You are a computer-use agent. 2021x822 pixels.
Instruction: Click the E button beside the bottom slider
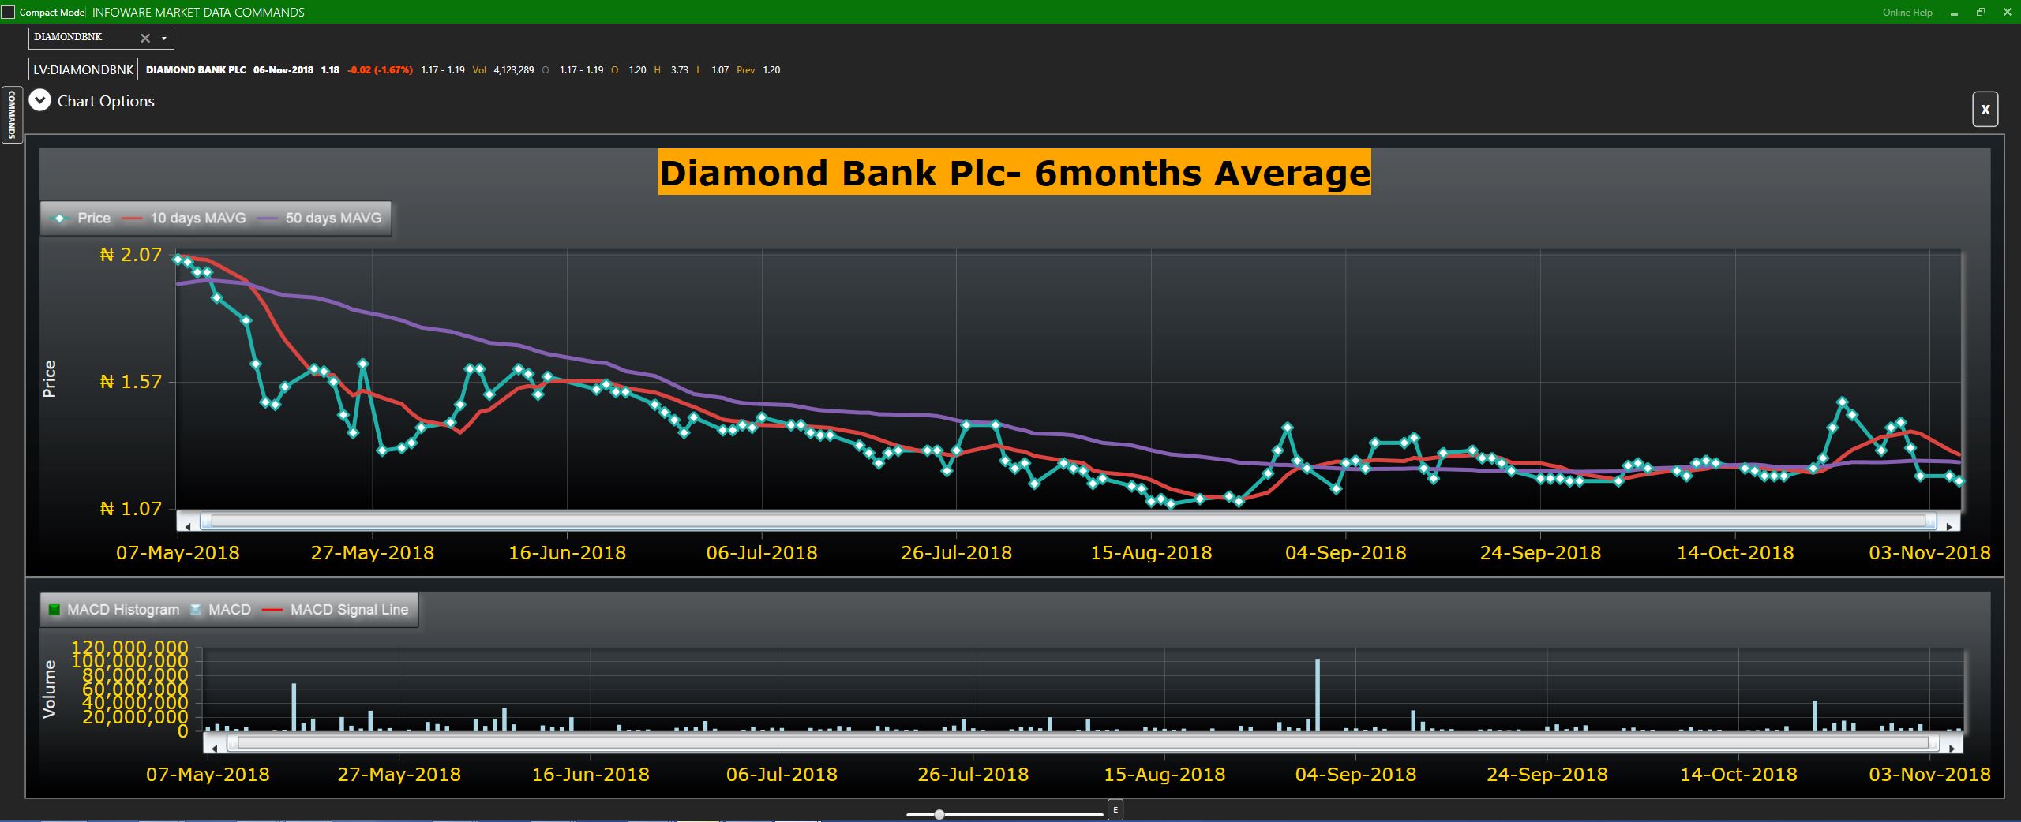[x=1115, y=810]
